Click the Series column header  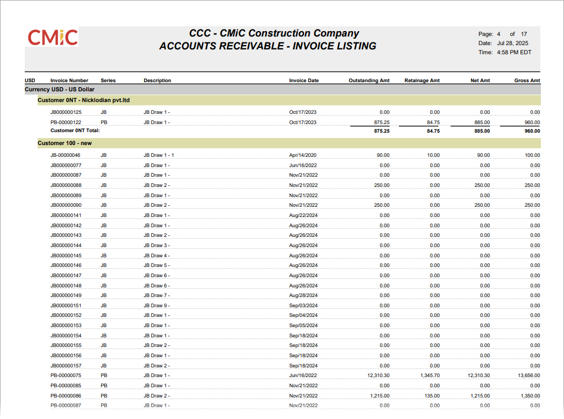tap(108, 80)
